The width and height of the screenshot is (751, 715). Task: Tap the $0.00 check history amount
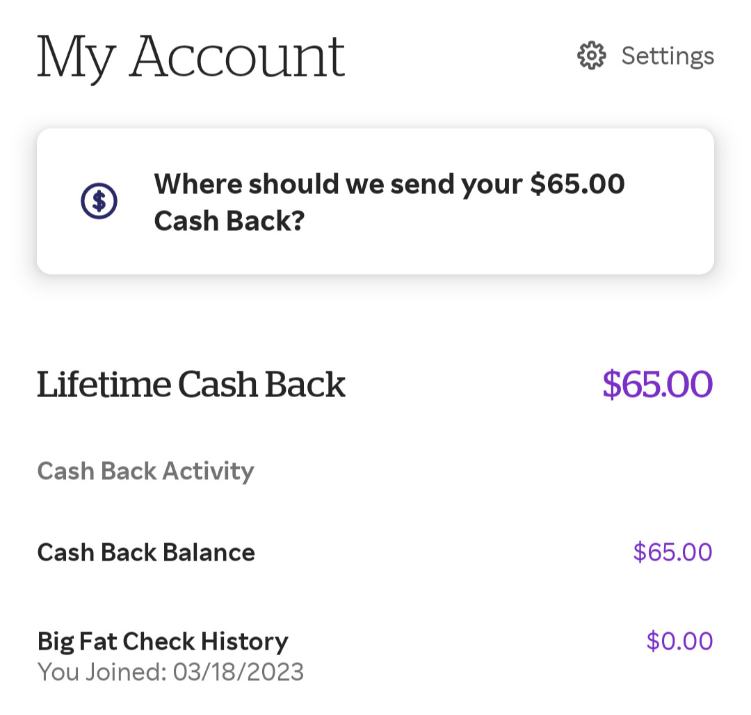coord(679,641)
